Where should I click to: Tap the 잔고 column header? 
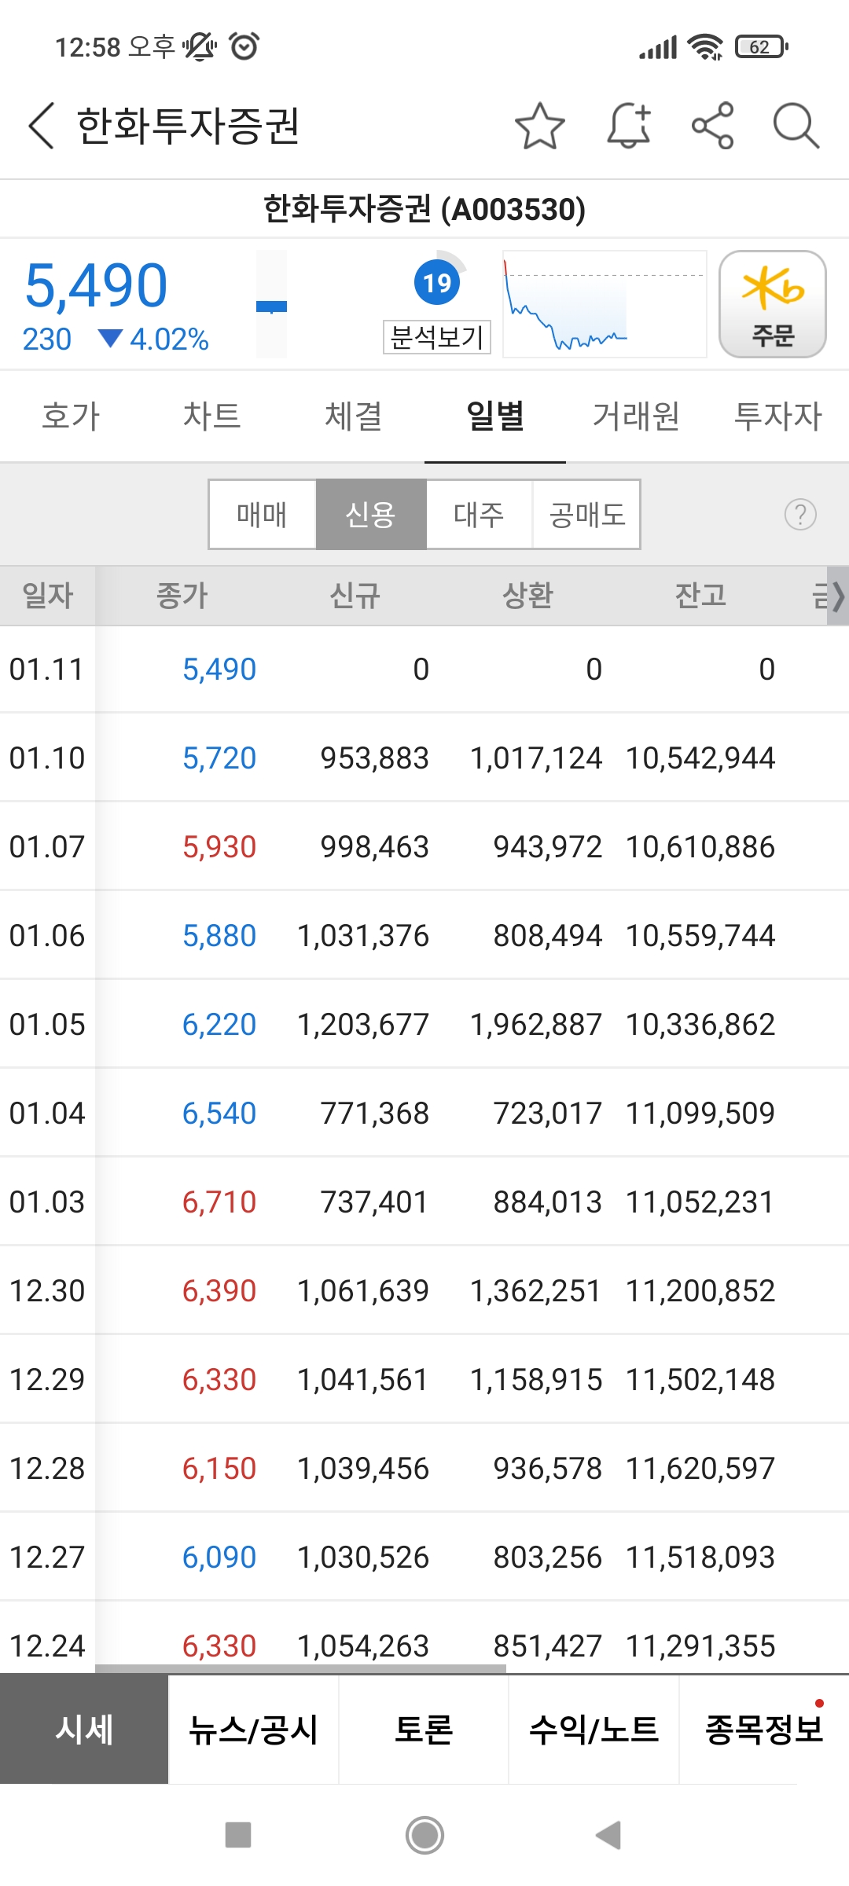click(x=700, y=596)
